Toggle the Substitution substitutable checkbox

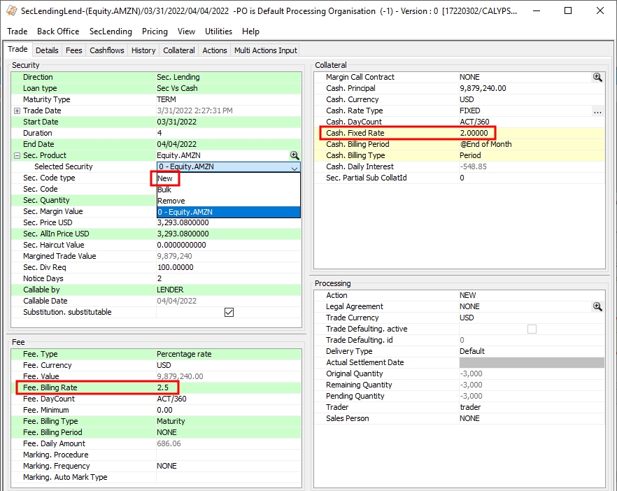pos(229,312)
